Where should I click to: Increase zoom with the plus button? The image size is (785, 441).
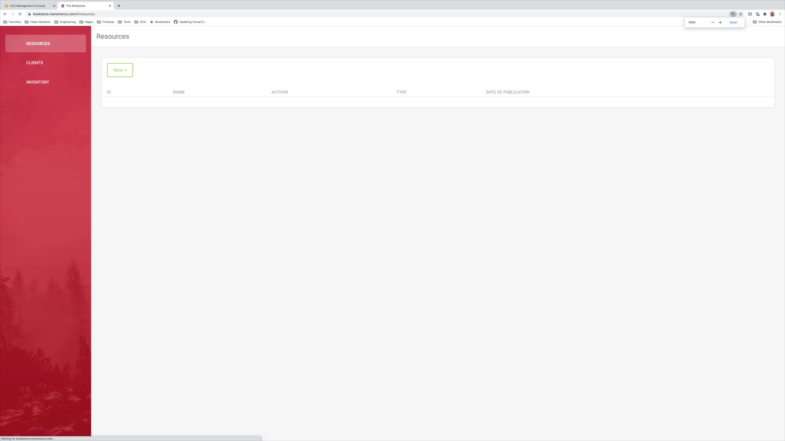[x=720, y=22]
